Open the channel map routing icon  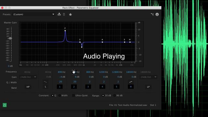152,14
